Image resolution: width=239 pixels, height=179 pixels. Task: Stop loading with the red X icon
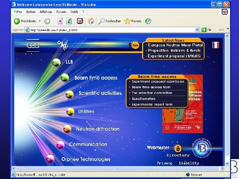click(60, 21)
